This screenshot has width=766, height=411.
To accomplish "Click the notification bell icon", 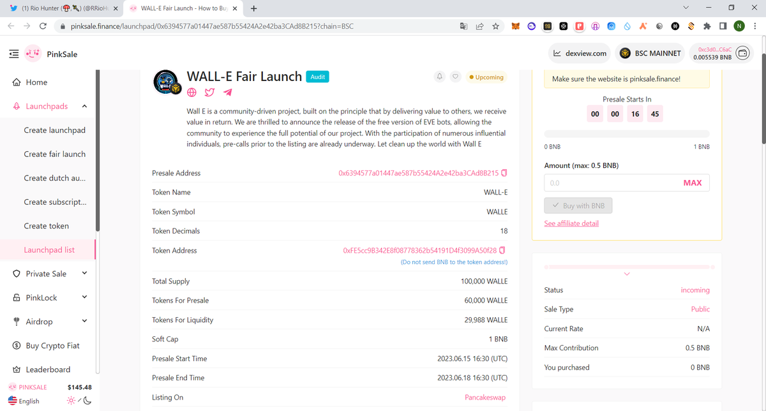I will pos(439,77).
